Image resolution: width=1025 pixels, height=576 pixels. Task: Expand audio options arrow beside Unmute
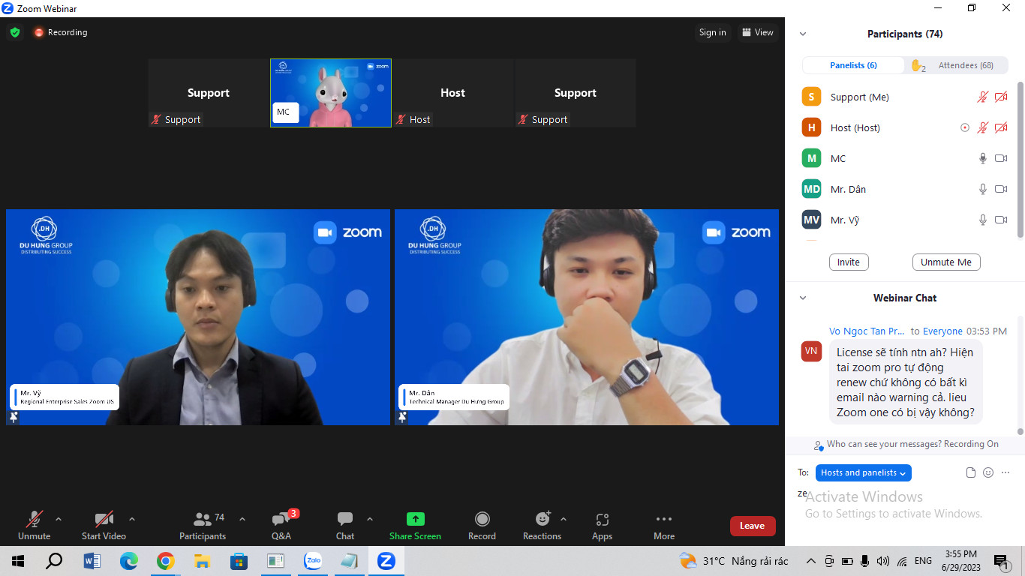(x=59, y=519)
